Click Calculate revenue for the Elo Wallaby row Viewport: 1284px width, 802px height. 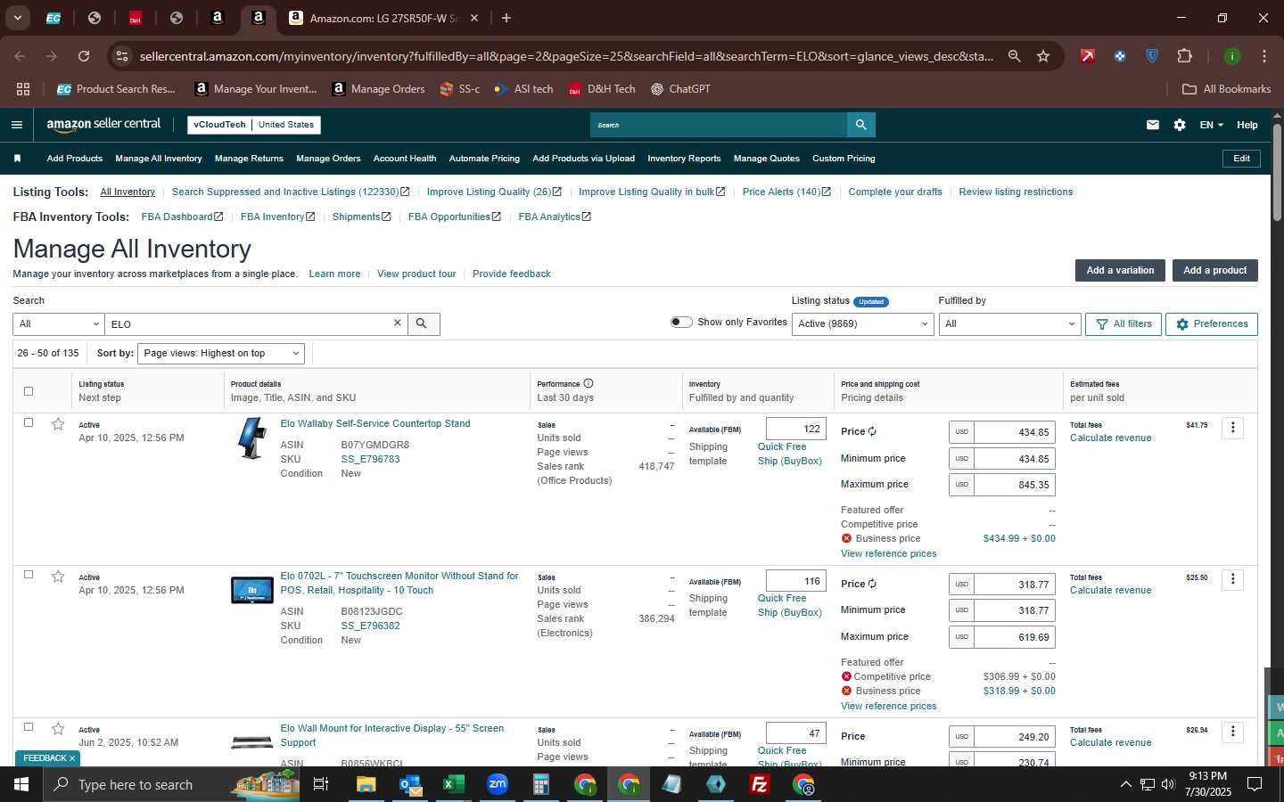coord(1110,438)
